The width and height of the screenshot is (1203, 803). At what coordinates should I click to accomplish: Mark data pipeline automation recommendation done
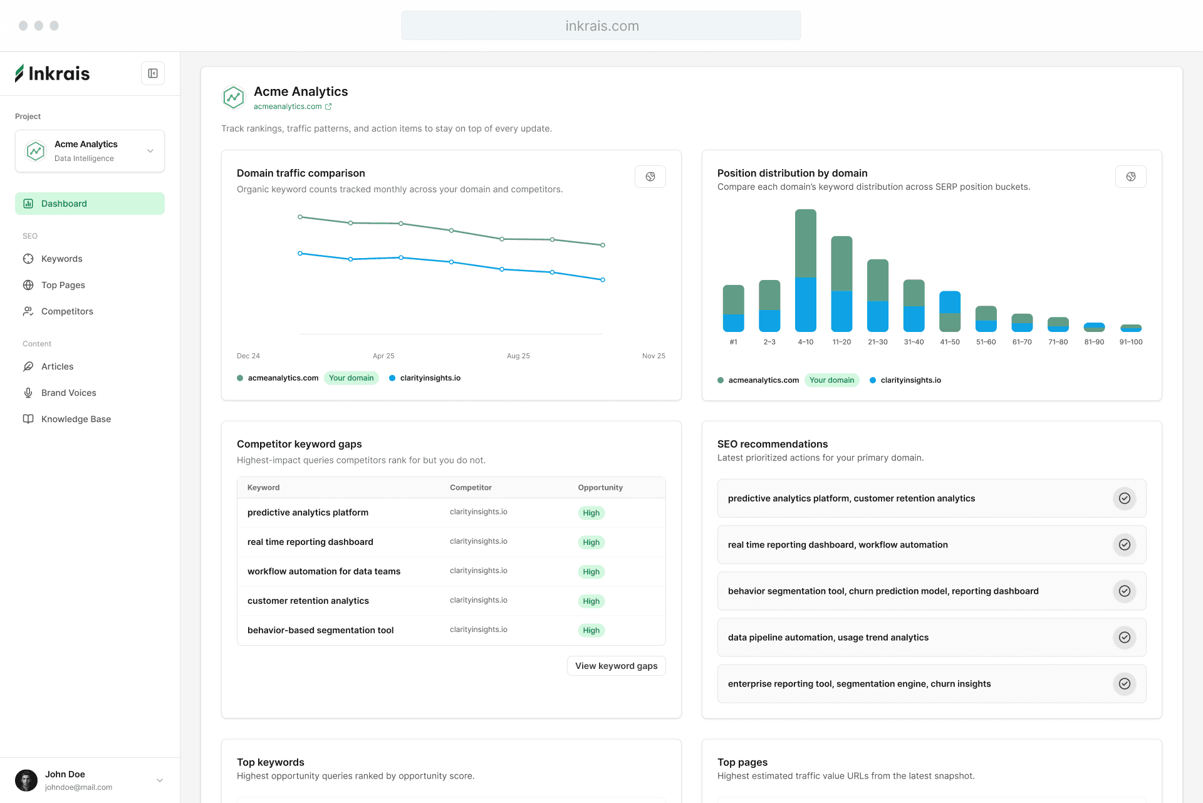click(1124, 638)
